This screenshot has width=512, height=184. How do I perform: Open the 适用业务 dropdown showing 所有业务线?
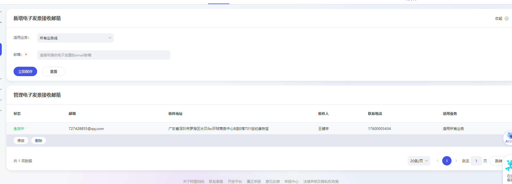(75, 38)
